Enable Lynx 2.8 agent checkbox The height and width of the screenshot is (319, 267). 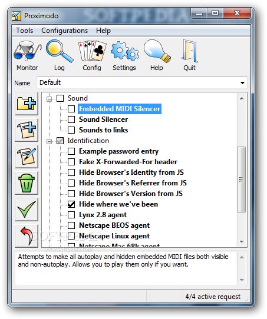pyautogui.click(x=71, y=215)
